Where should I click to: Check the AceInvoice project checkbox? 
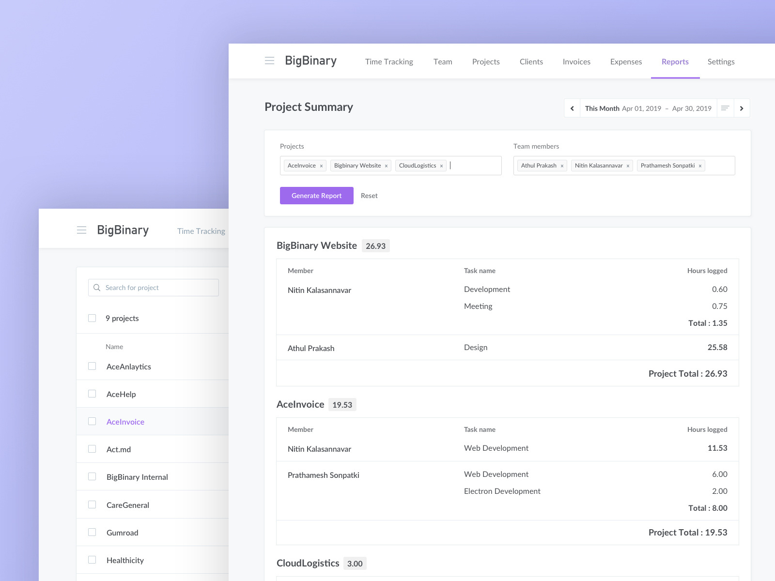click(92, 421)
